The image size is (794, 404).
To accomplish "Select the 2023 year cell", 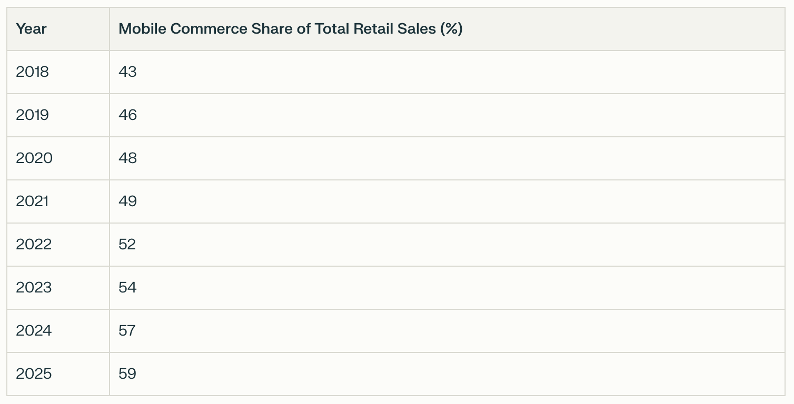I will [x=58, y=288].
